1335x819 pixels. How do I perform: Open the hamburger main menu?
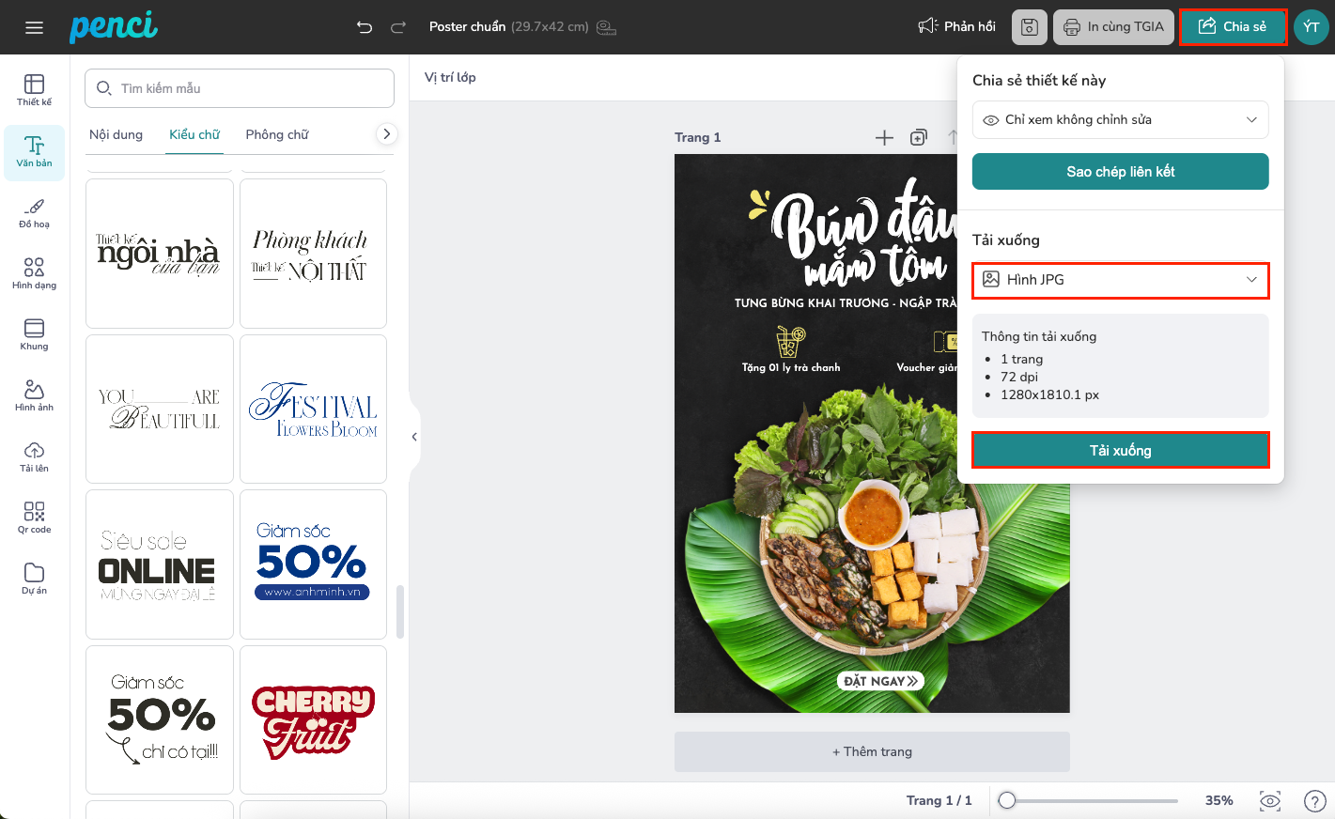(x=34, y=27)
